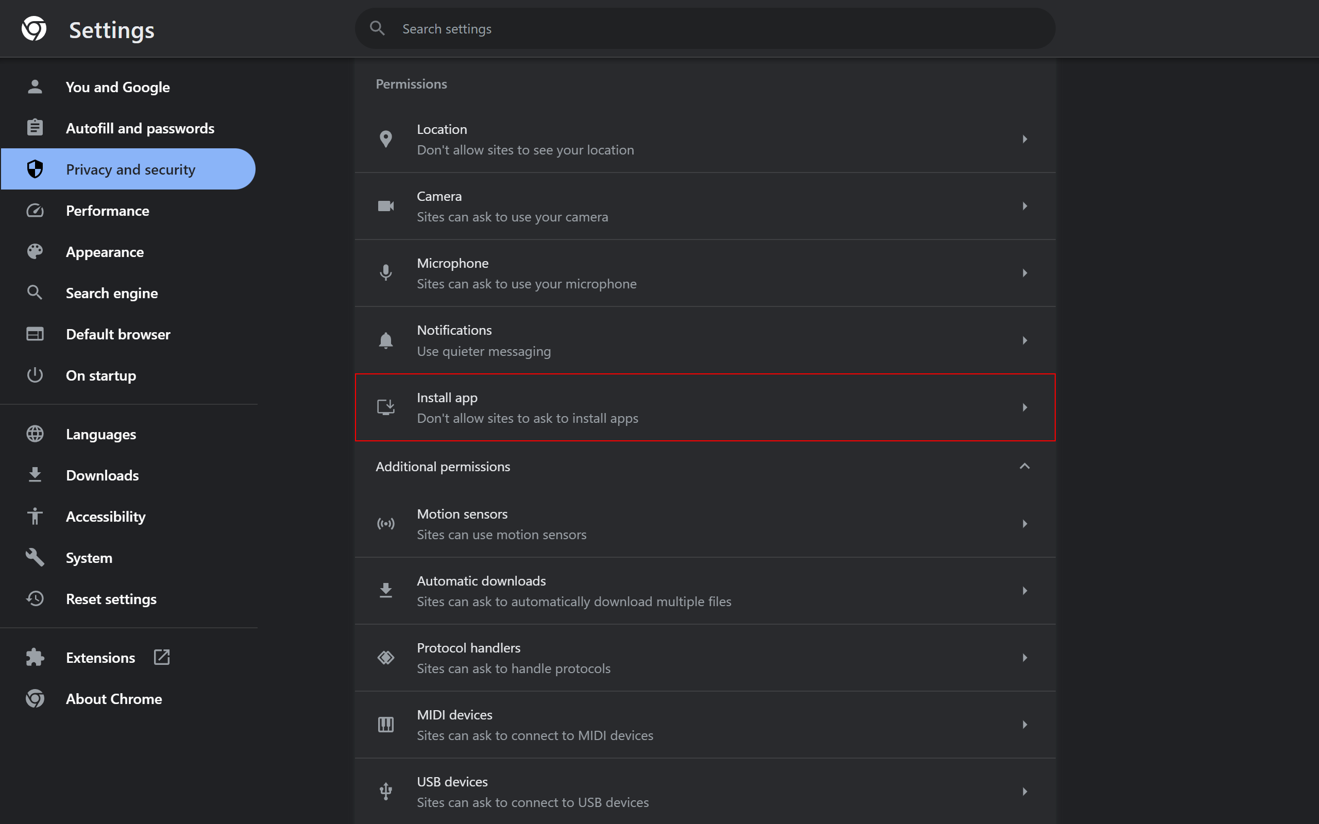Viewport: 1319px width, 824px height.
Task: Focus the Search settings field
Action: (708, 29)
